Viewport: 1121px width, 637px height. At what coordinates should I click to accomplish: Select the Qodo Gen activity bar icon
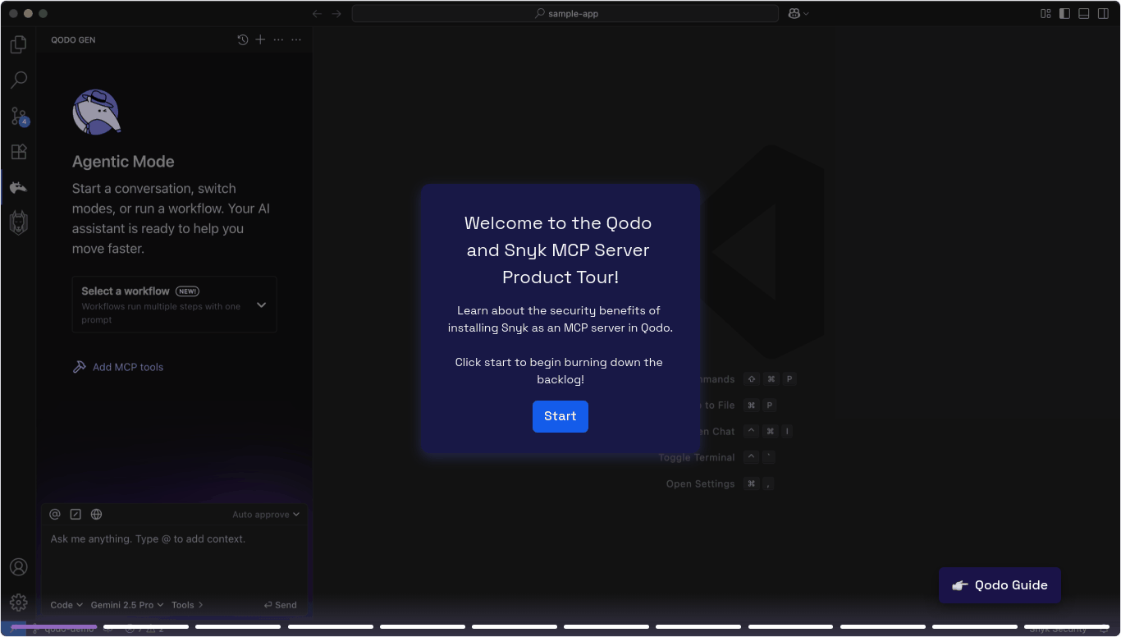(x=18, y=188)
